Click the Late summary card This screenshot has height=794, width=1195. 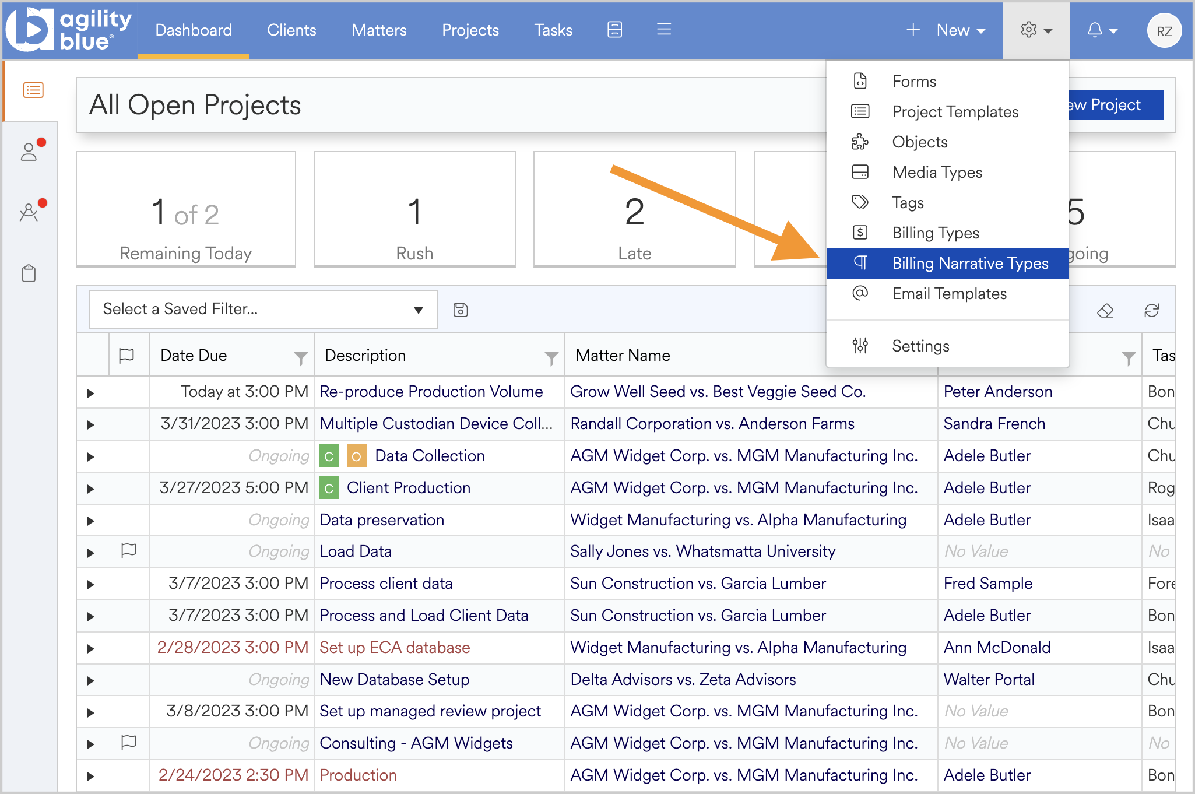[634, 209]
